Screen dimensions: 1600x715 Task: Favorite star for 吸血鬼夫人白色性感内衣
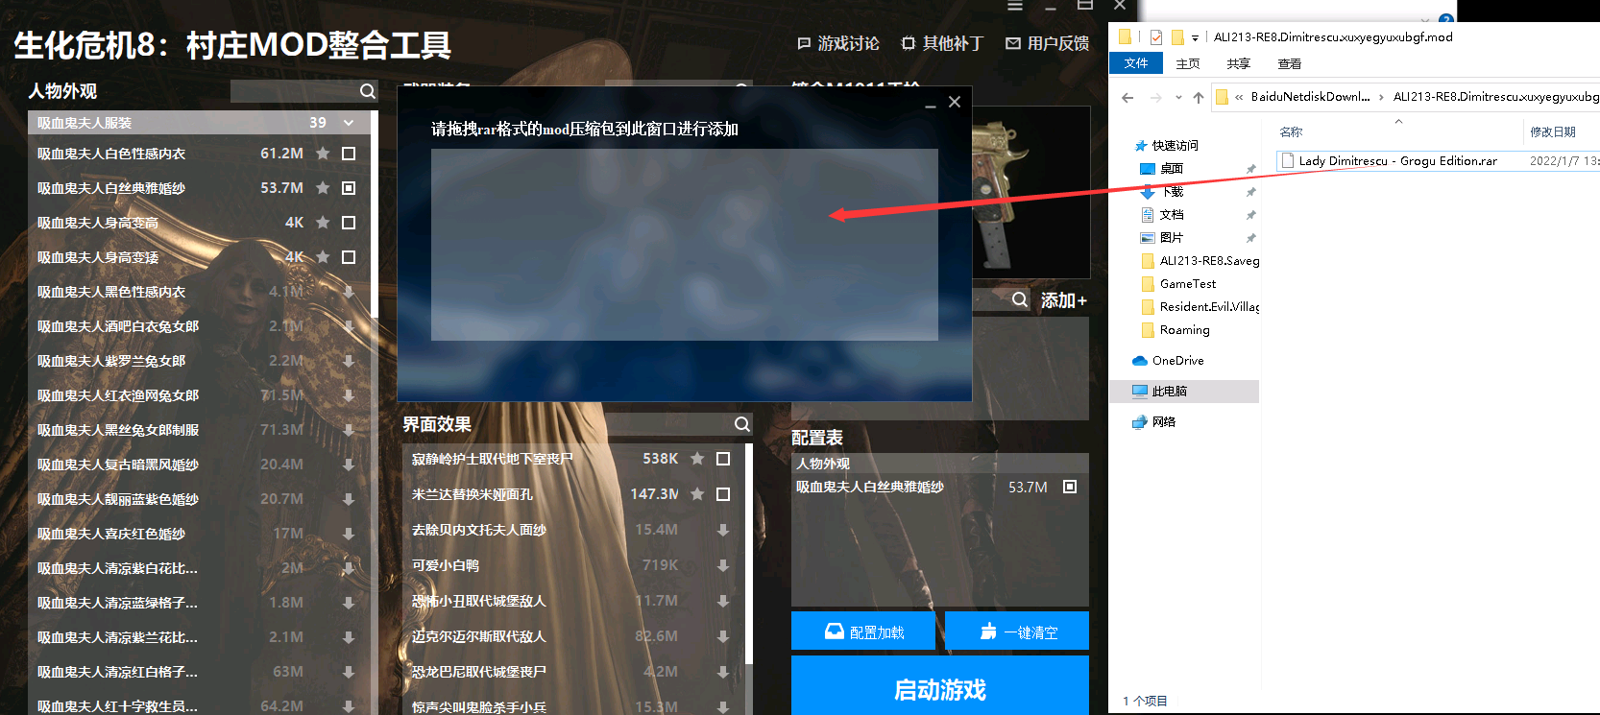tap(323, 154)
